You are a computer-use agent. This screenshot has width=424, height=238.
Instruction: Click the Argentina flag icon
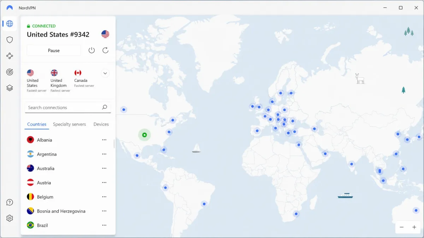(x=30, y=154)
